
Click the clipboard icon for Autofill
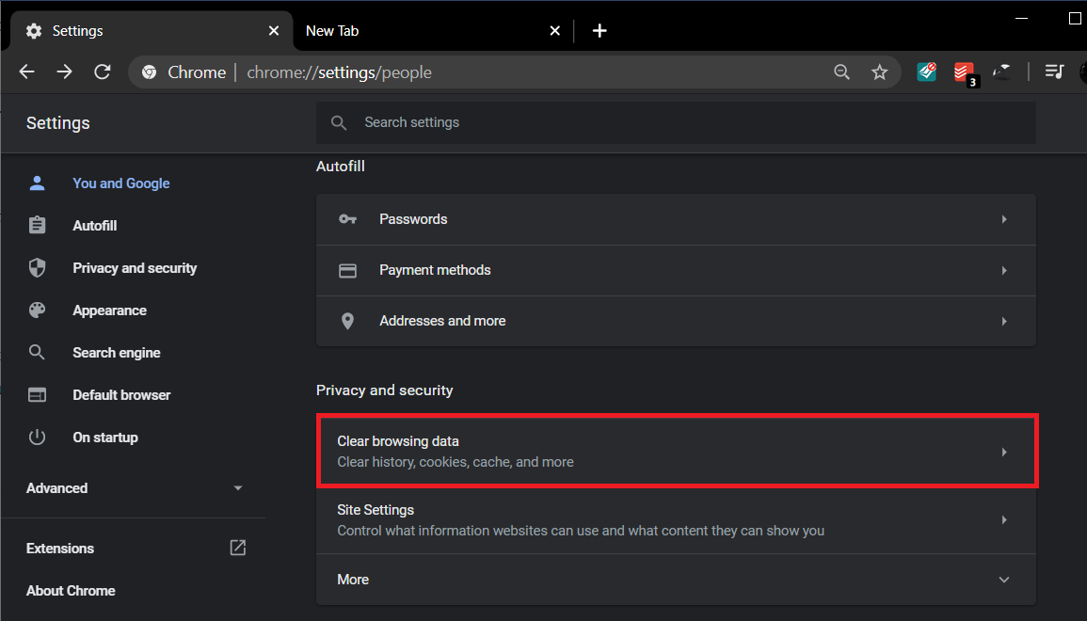[37, 225]
